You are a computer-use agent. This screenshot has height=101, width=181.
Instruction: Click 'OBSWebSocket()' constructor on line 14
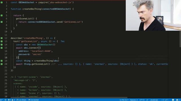coord(46,45)
